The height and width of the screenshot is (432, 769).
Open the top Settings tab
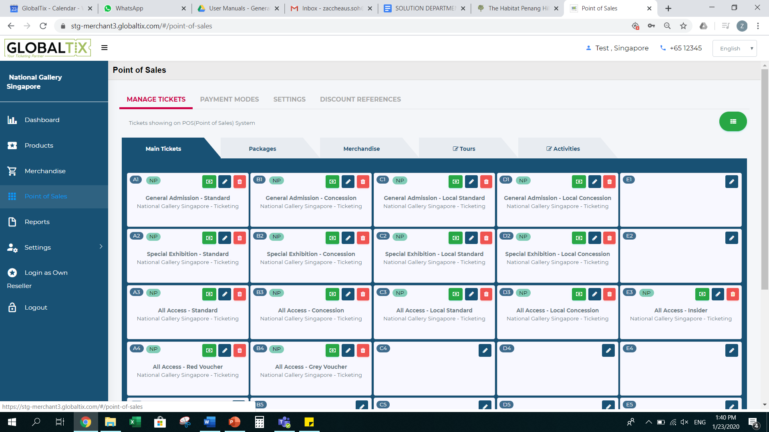tap(289, 99)
